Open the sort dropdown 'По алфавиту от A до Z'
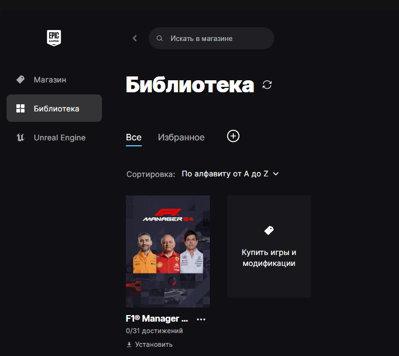 point(230,174)
